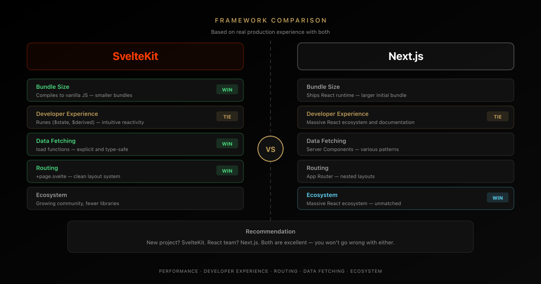Image resolution: width=541 pixels, height=284 pixels.
Task: Click the WIN badge on SvelteKit Routing
Action: [x=227, y=170]
